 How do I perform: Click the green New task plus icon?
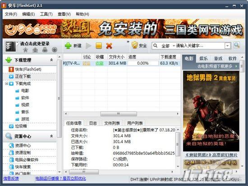click(68, 46)
